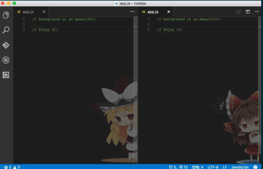Change file encoding UTF-8
Image resolution: width=263 pixels, height=169 pixels.
pyautogui.click(x=213, y=167)
